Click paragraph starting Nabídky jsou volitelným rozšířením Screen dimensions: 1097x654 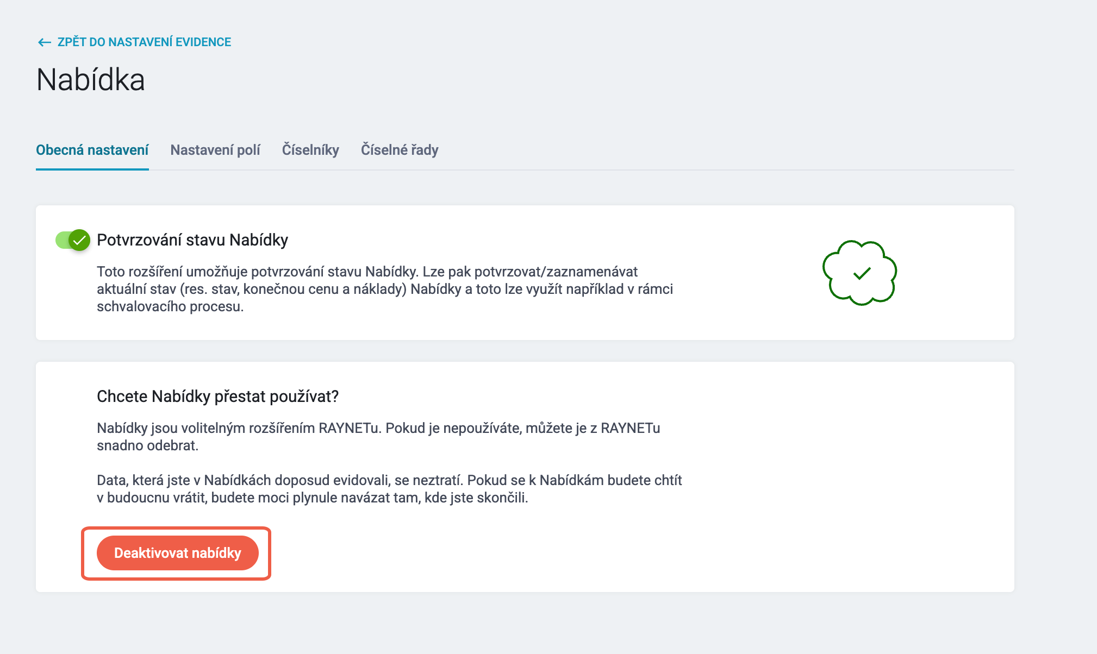click(x=378, y=437)
